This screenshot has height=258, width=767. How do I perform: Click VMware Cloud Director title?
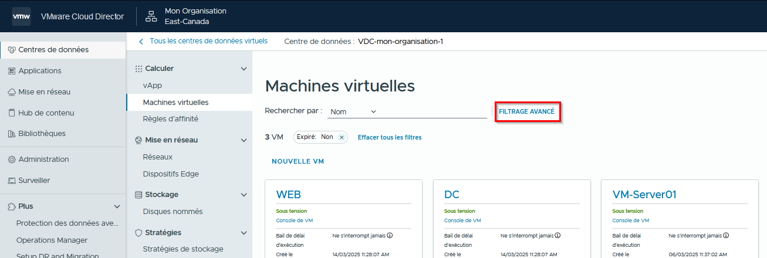click(x=82, y=16)
